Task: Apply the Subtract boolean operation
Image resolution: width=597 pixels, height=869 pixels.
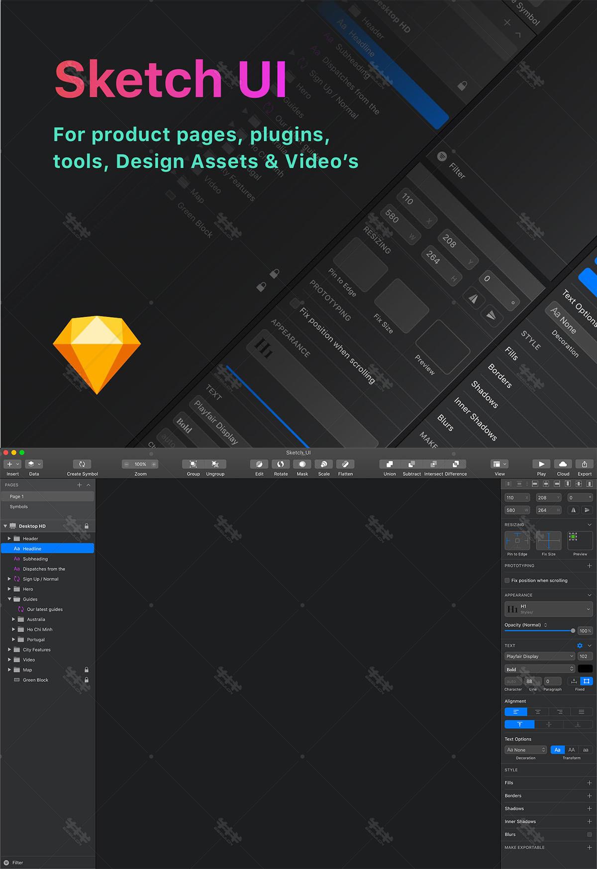Action: [x=412, y=464]
